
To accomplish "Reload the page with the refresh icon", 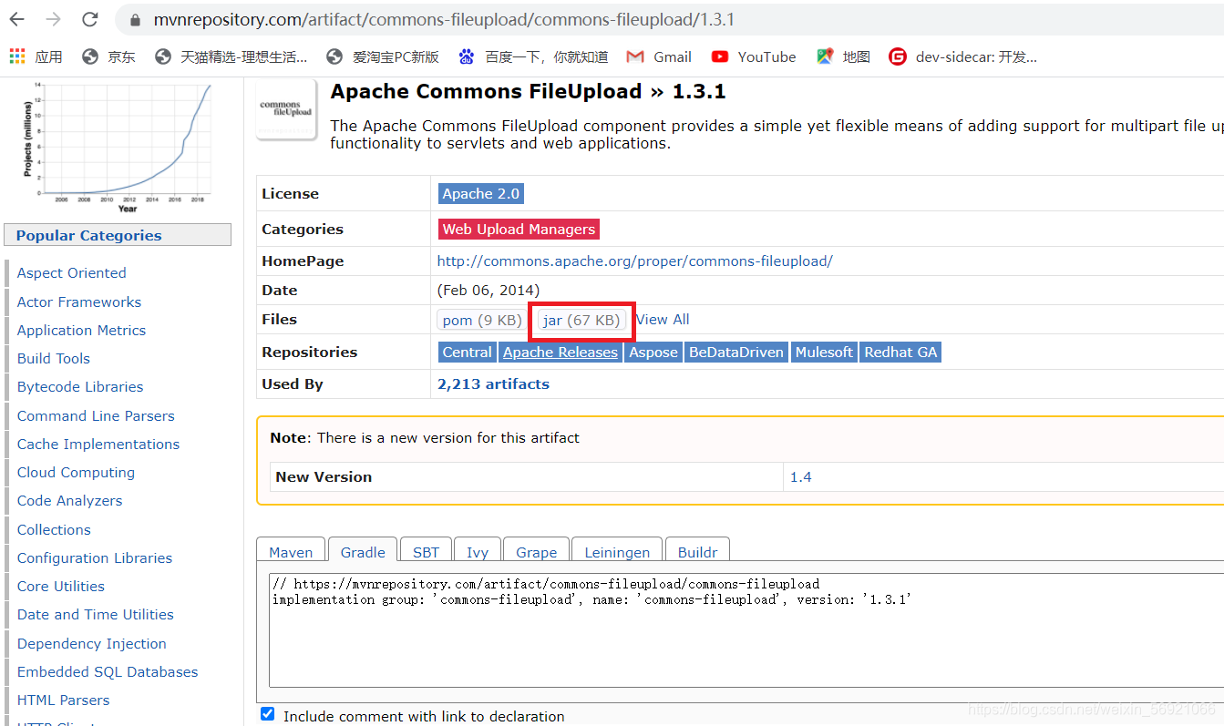I will click(89, 19).
